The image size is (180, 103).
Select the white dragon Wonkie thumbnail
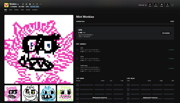(x=30, y=93)
